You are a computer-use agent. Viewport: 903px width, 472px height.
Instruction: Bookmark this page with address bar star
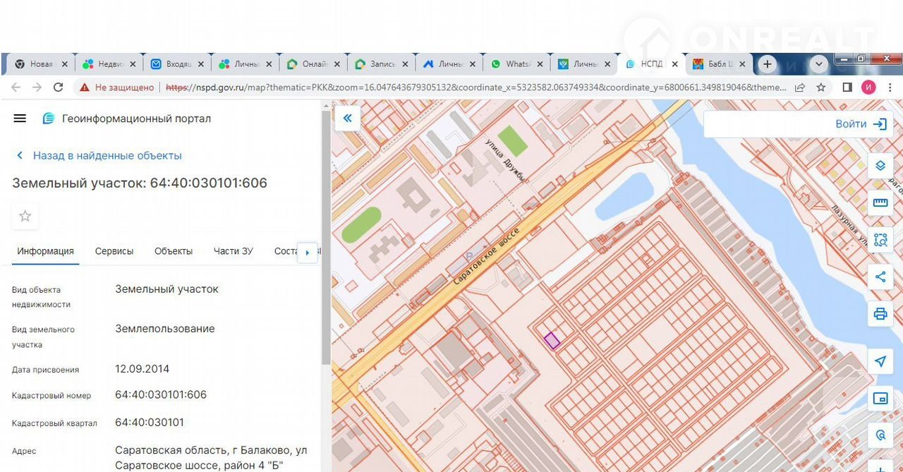tap(821, 87)
